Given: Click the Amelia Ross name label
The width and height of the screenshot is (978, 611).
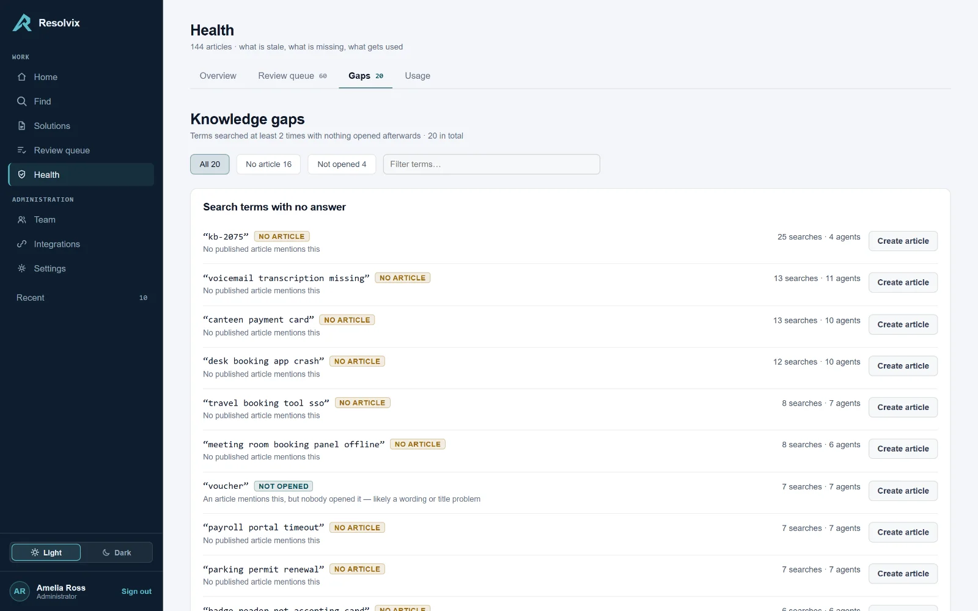Looking at the screenshot, I should (61, 588).
